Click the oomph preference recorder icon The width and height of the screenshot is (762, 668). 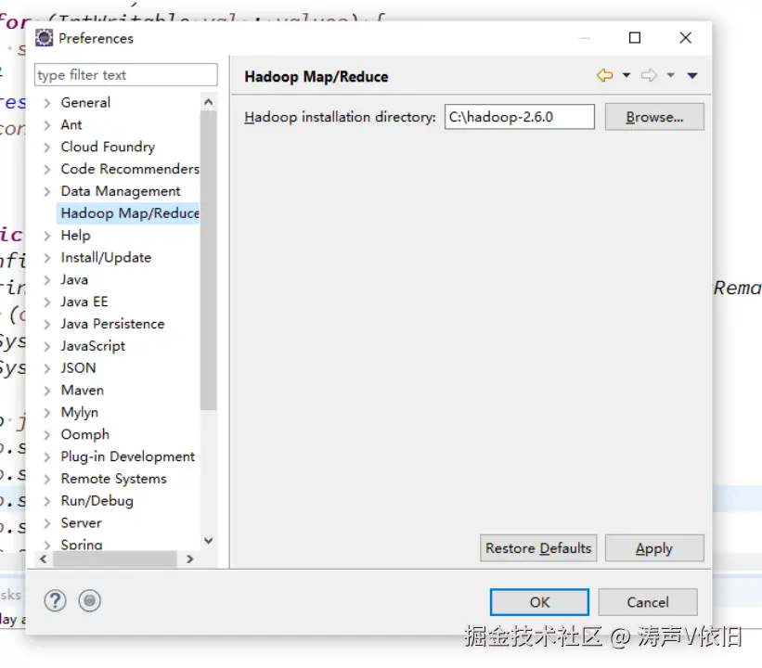click(x=89, y=601)
